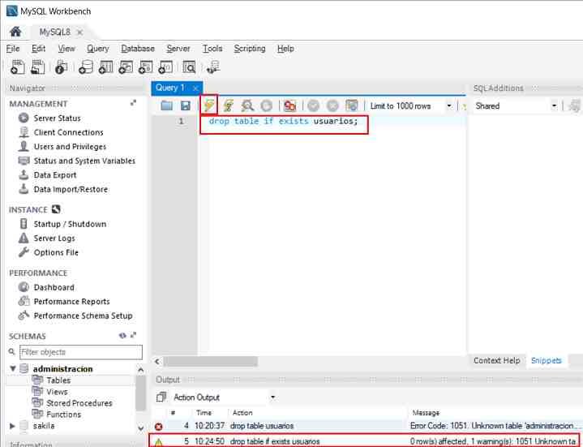
Task: Execute statement under cursor icon
Action: pos(229,105)
